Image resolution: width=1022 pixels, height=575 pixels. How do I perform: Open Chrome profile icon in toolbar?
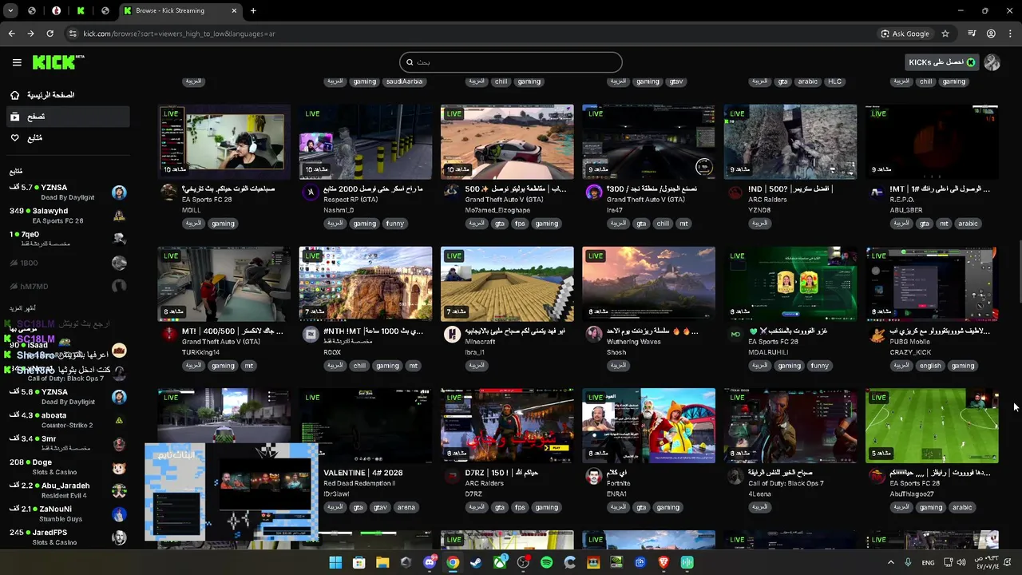pyautogui.click(x=991, y=34)
